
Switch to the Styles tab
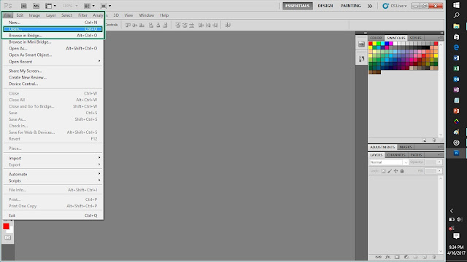415,38
